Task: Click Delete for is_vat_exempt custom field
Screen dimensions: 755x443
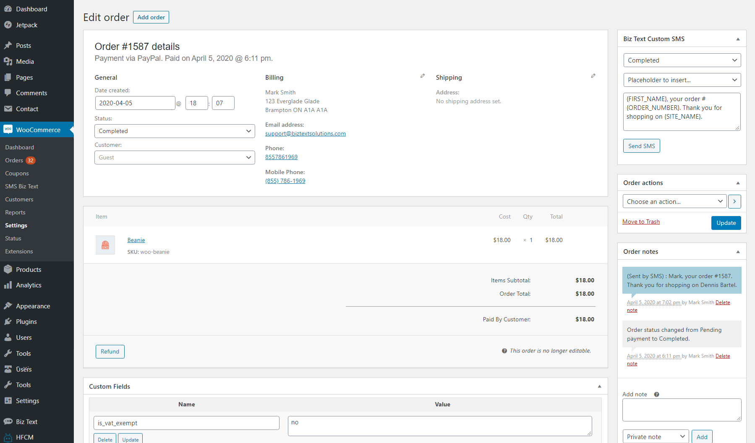Action: (105, 439)
